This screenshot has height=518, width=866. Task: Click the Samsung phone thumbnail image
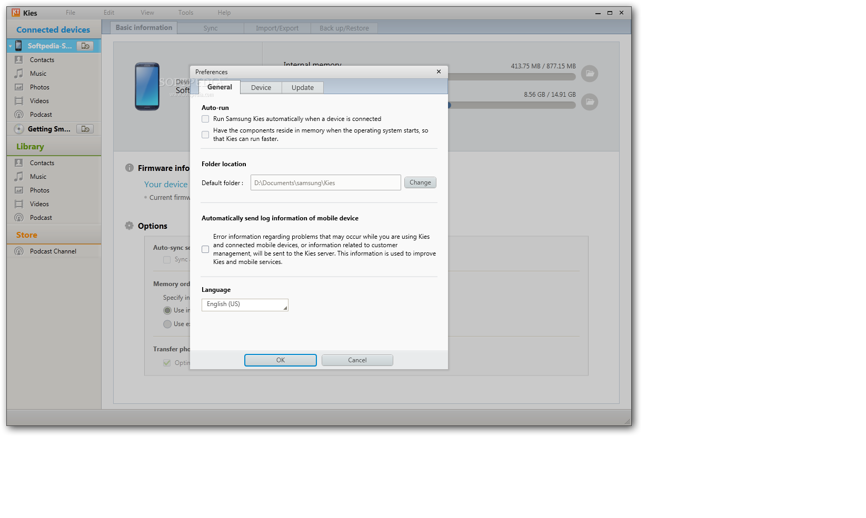(x=147, y=87)
